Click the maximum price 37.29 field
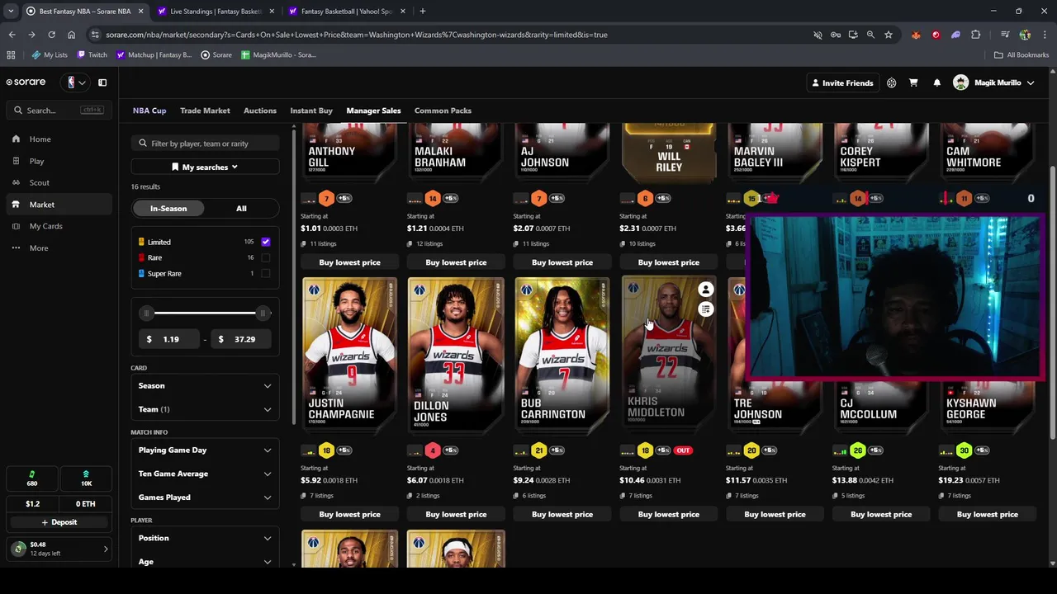 pos(240,339)
